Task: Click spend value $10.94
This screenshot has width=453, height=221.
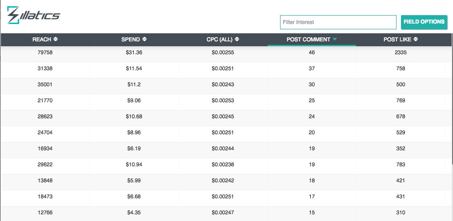Action: [134, 165]
